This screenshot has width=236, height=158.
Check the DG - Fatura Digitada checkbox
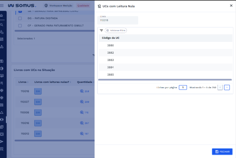(x=20, y=18)
